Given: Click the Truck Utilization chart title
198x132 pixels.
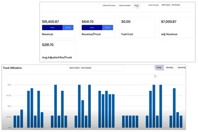Looking at the screenshot, I should point(12,68).
